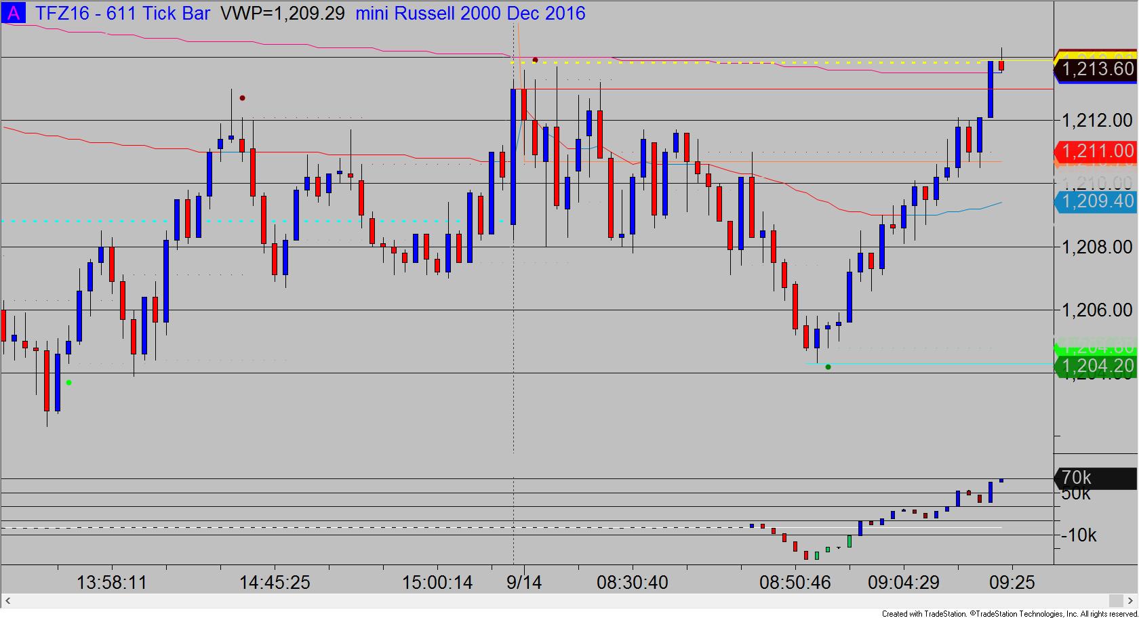Click the 13:58:11 time axis label
This screenshot has width=1139, height=618.
112,583
